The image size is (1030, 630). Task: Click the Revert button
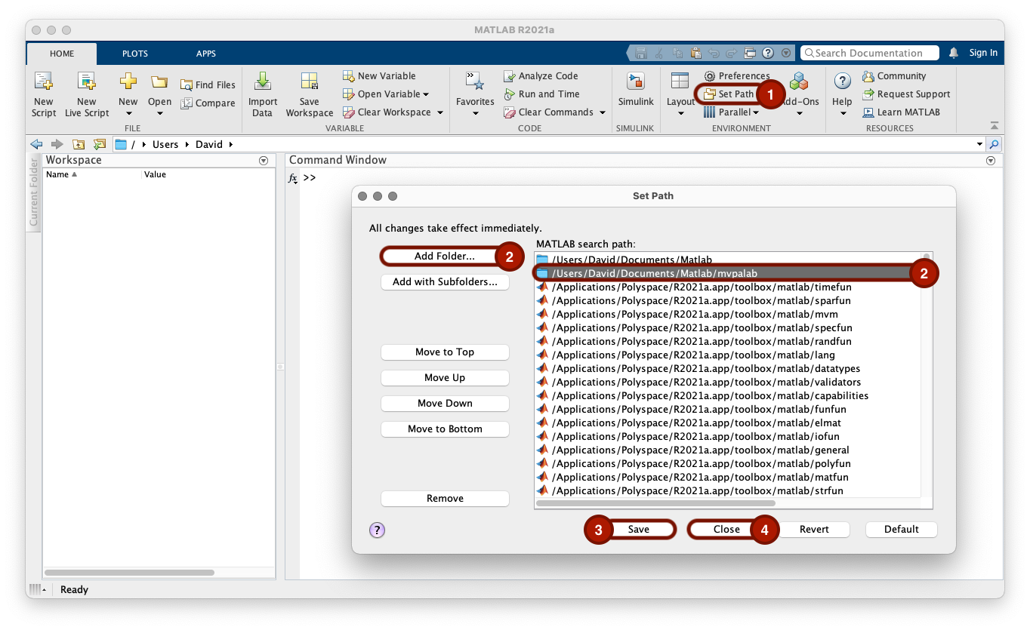814,530
